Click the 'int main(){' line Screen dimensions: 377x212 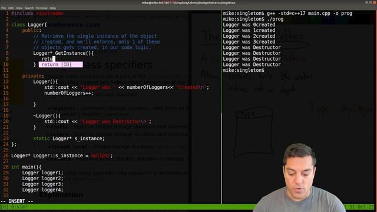click(x=27, y=167)
